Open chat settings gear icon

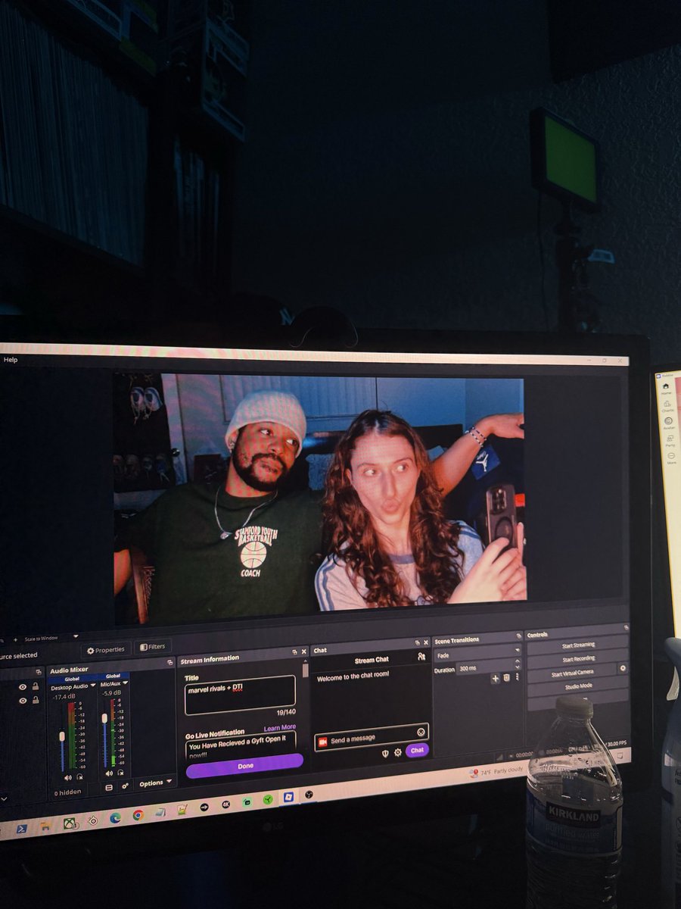(x=397, y=752)
